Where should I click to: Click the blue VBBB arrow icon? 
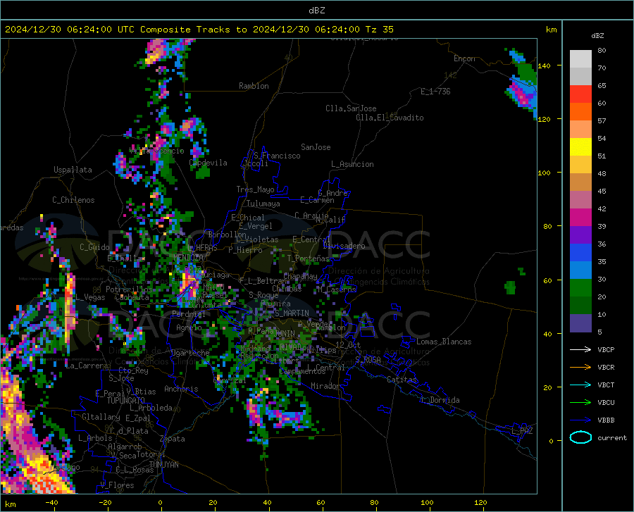pos(580,420)
